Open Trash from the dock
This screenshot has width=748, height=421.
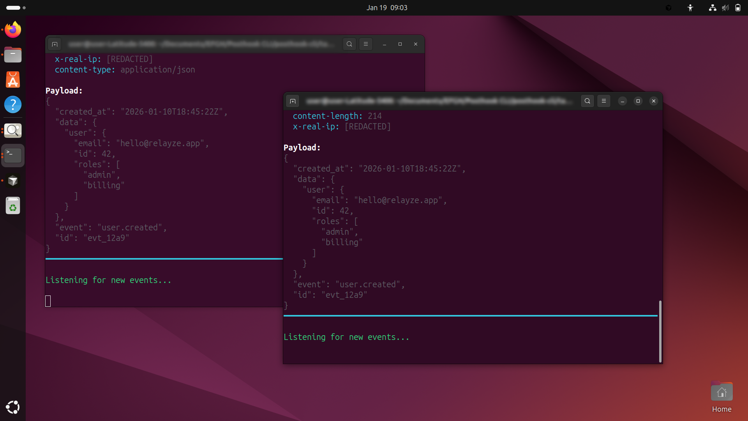(13, 205)
